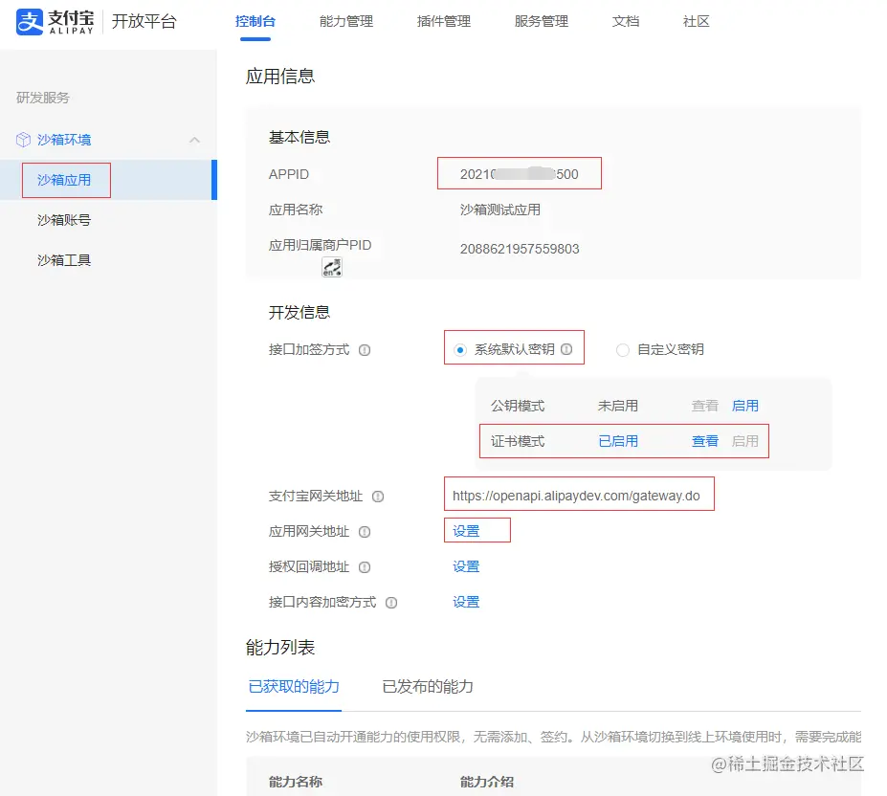The image size is (887, 796).
Task: Click the 沙箱环境 sidebar menu heading
Action: click(x=64, y=140)
